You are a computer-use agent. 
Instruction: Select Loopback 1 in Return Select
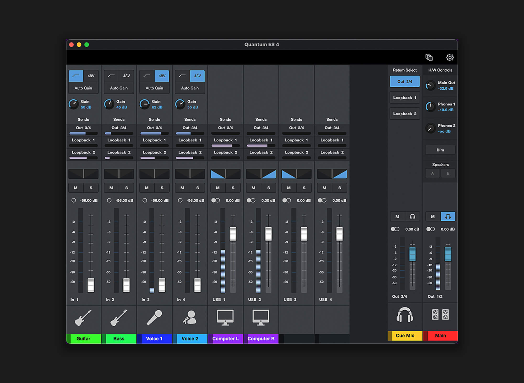pyautogui.click(x=405, y=98)
